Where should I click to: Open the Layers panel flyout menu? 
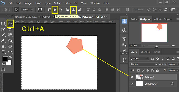pos(177,52)
